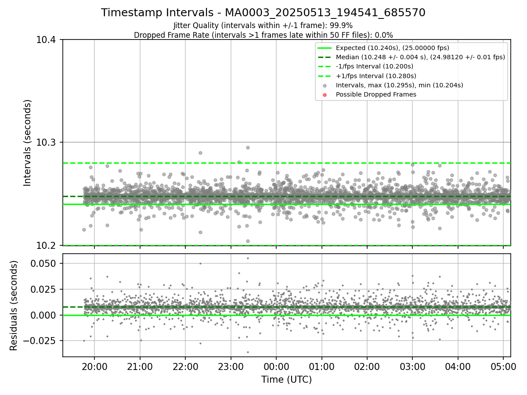
Task: Click the 'Residuals (seconds)' y-axis label
Action: pos(14,305)
